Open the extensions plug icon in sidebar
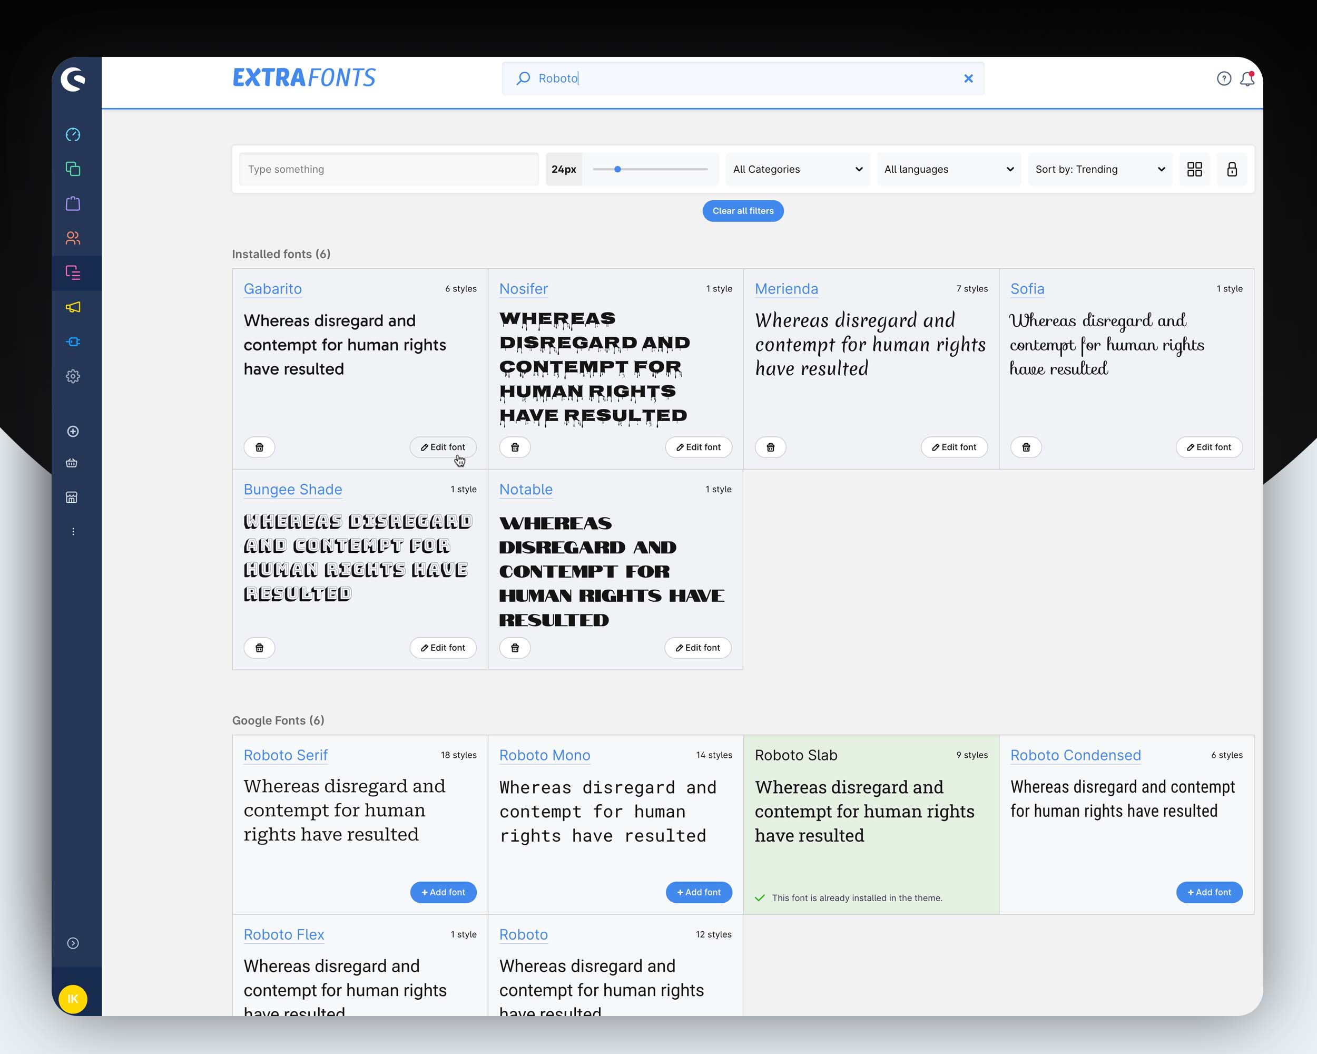 coord(73,341)
